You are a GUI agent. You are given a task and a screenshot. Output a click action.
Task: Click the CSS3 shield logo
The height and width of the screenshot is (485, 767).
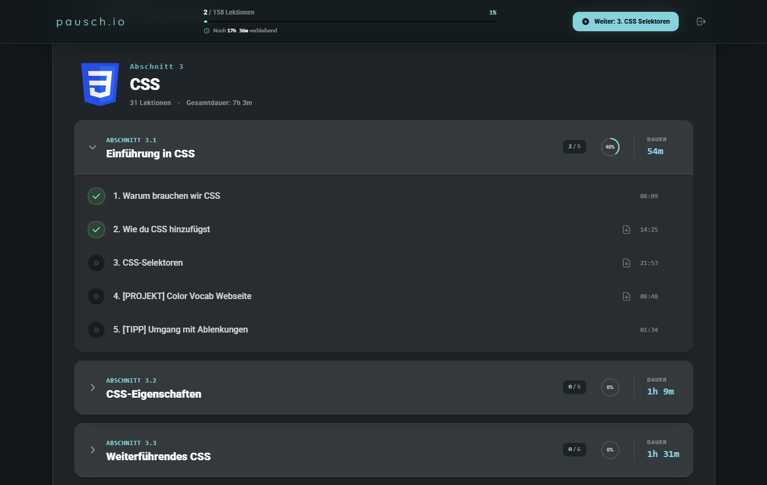(x=100, y=84)
